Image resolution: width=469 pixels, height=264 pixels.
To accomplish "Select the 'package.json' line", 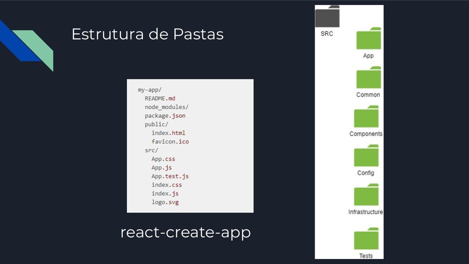I will [x=165, y=116].
